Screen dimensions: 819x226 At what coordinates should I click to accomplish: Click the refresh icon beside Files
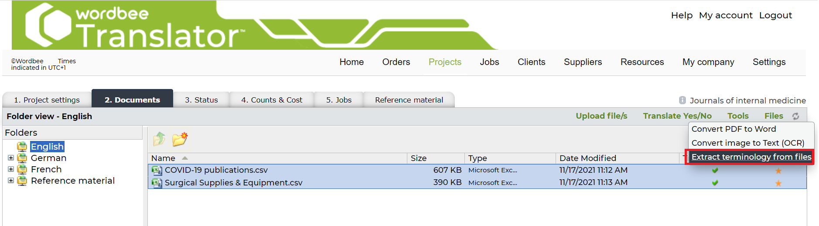795,116
